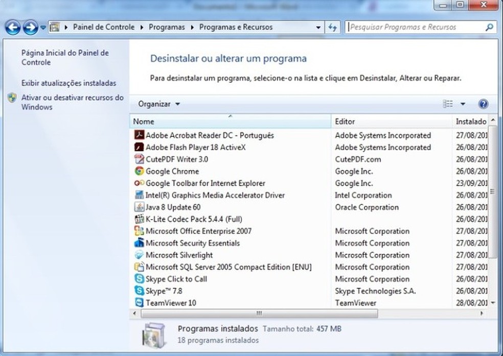503x356 pixels.
Task: Click the horizontal scrollbar left arrow
Action: coord(135,314)
